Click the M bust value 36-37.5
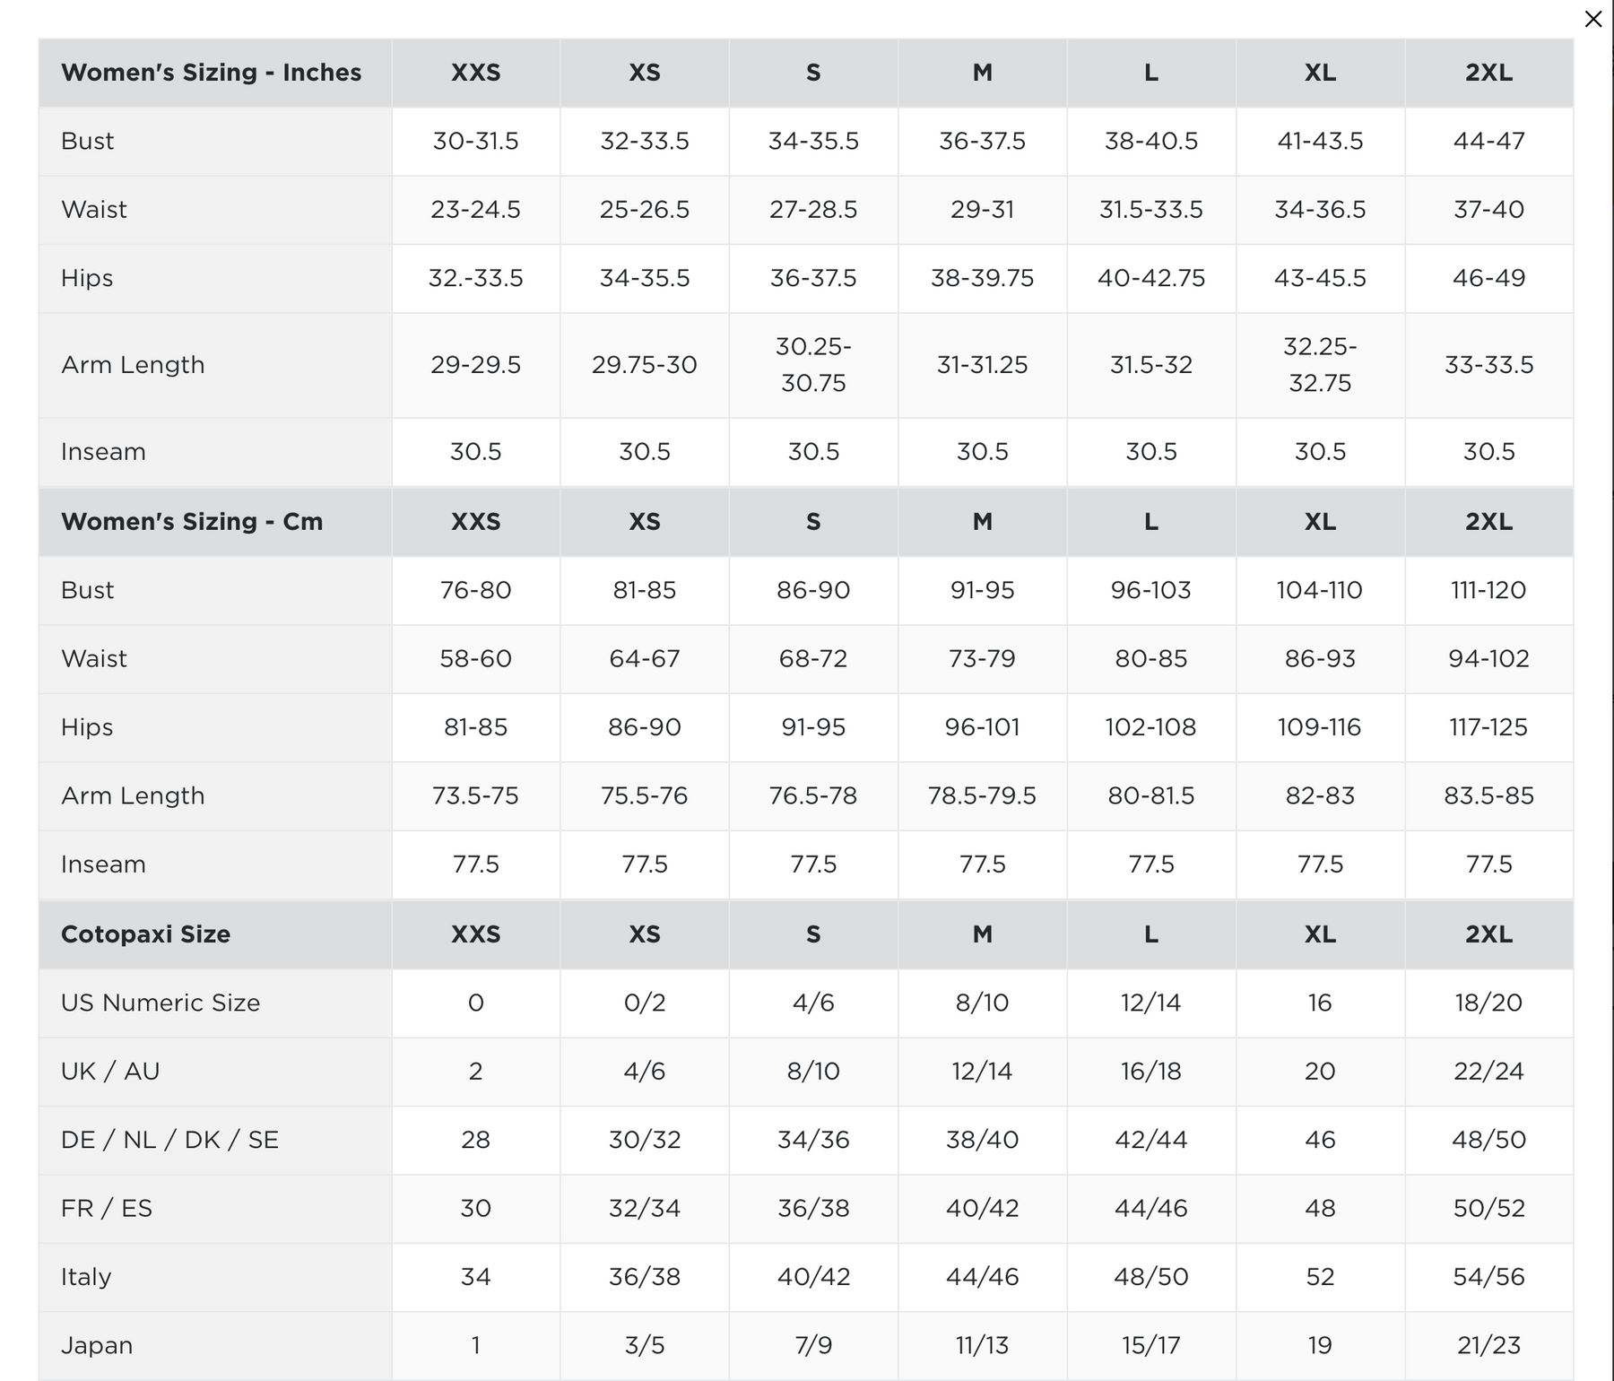This screenshot has height=1381, width=1614. point(982,142)
